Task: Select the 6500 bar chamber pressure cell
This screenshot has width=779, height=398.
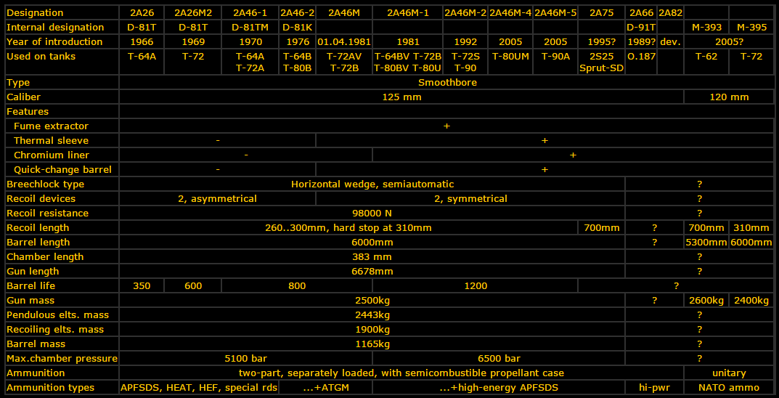Action: 498,358
